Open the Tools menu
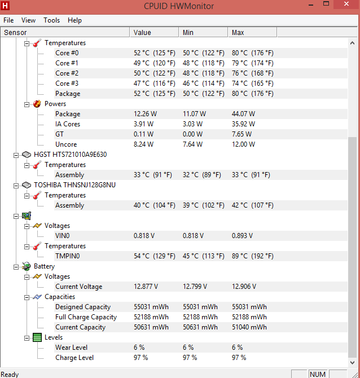360x378 pixels. coord(51,20)
